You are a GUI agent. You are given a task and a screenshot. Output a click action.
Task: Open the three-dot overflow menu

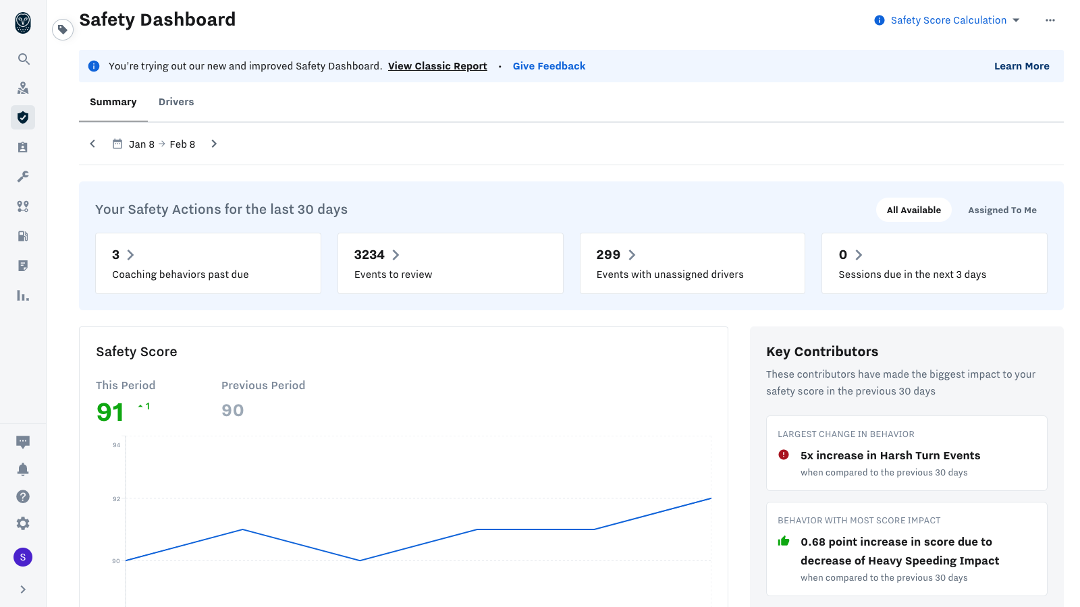(x=1050, y=20)
